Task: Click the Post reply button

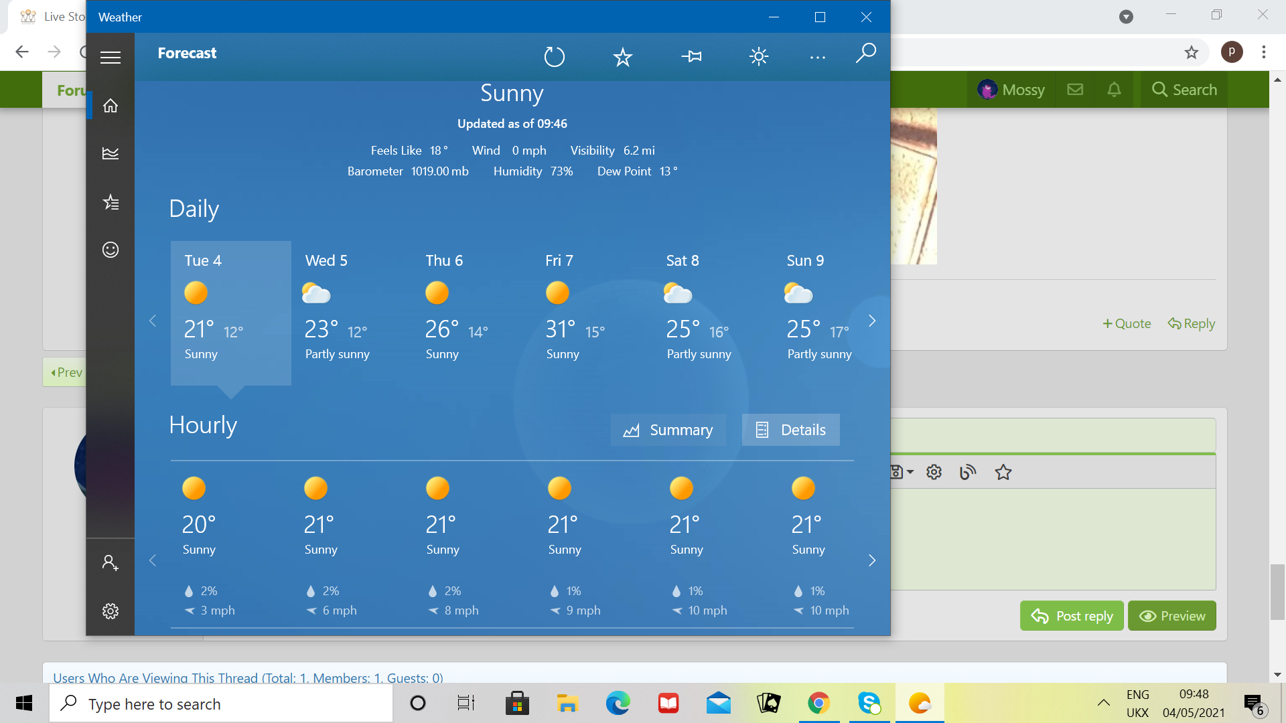Action: click(x=1072, y=616)
